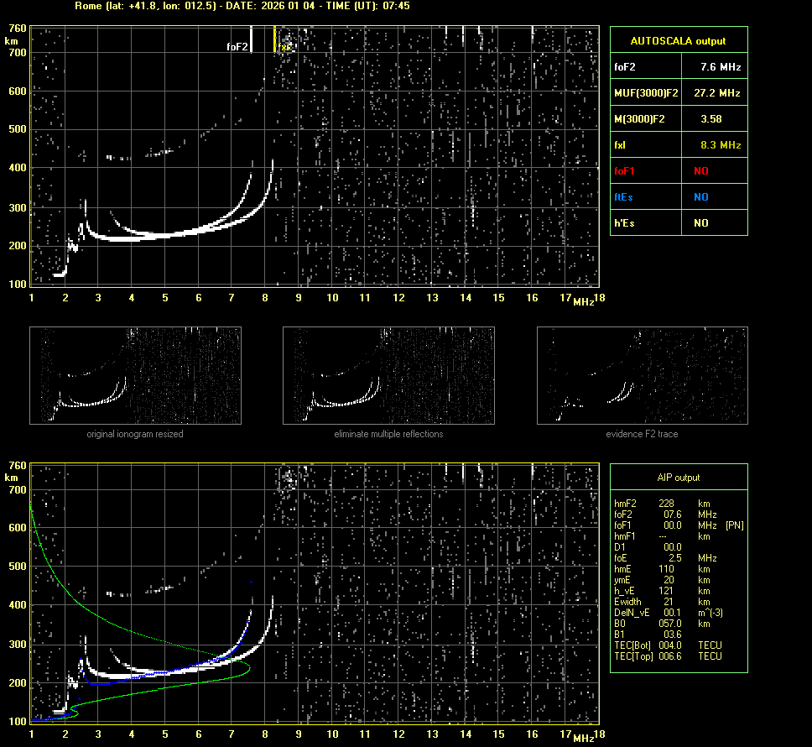Click the yellow fxI marker line on top ionogram
The height and width of the screenshot is (747, 812).
coord(275,39)
